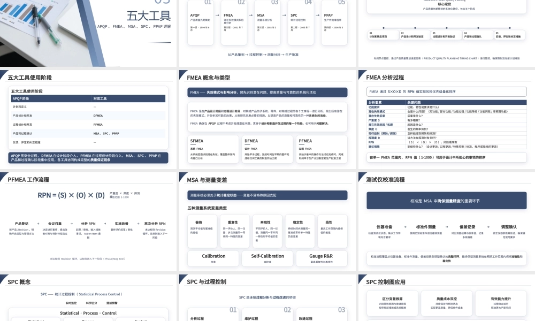535x321 pixels.
Task: Click the DFMEA card in FMEA 概念与类型
Action: pos(267,149)
